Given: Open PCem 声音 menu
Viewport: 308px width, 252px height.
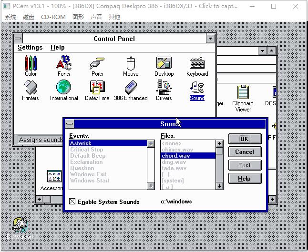Looking at the screenshot, I should tap(96, 17).
